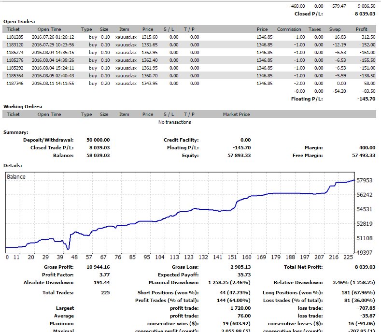Click open time 2016.08.04 15:24:11
381x332 pixels.
tap(53, 68)
